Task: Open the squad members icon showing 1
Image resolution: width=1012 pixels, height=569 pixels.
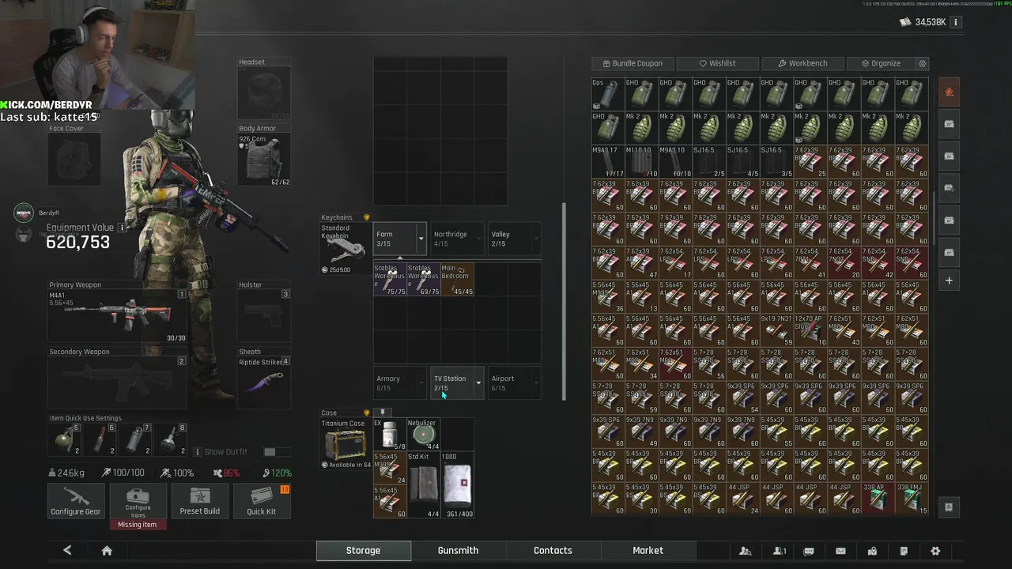Action: pyautogui.click(x=780, y=551)
